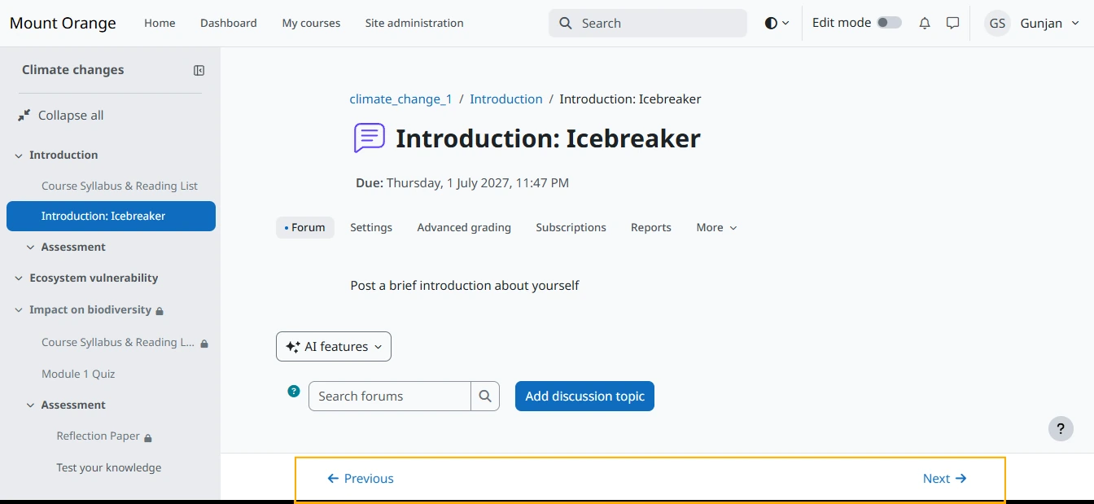Click the Mount Orange site name

pyautogui.click(x=63, y=24)
